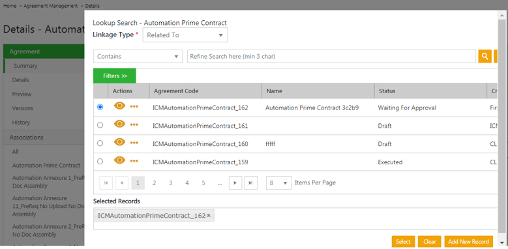
Task: Select radio for ICMAutomationPrimeContract_161
Action: pyautogui.click(x=100, y=125)
